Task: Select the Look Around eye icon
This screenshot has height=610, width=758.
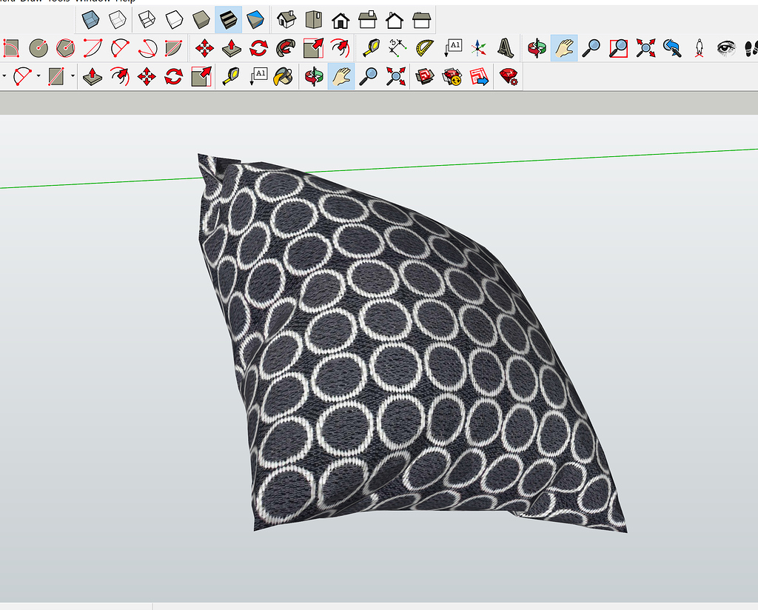Action: 725,47
